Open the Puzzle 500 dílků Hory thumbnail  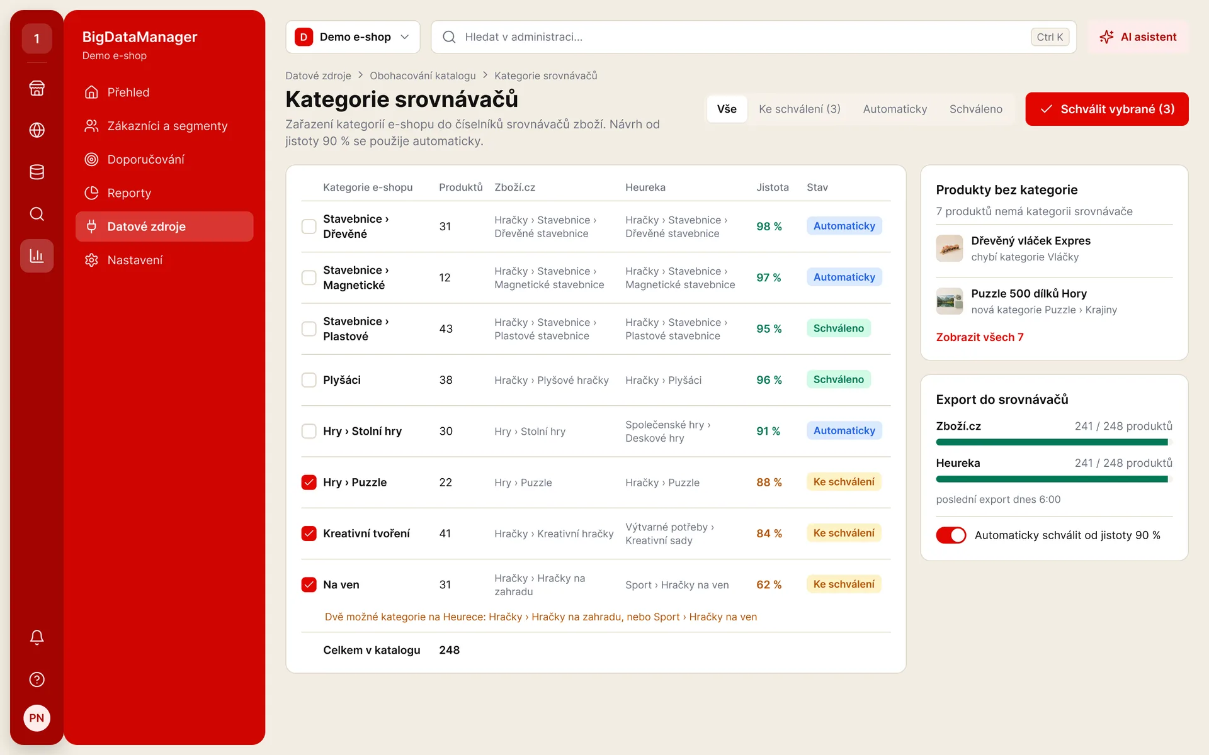(949, 301)
